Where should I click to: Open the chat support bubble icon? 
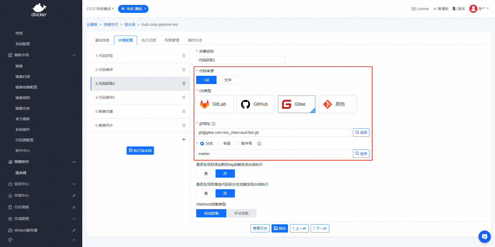point(484,236)
